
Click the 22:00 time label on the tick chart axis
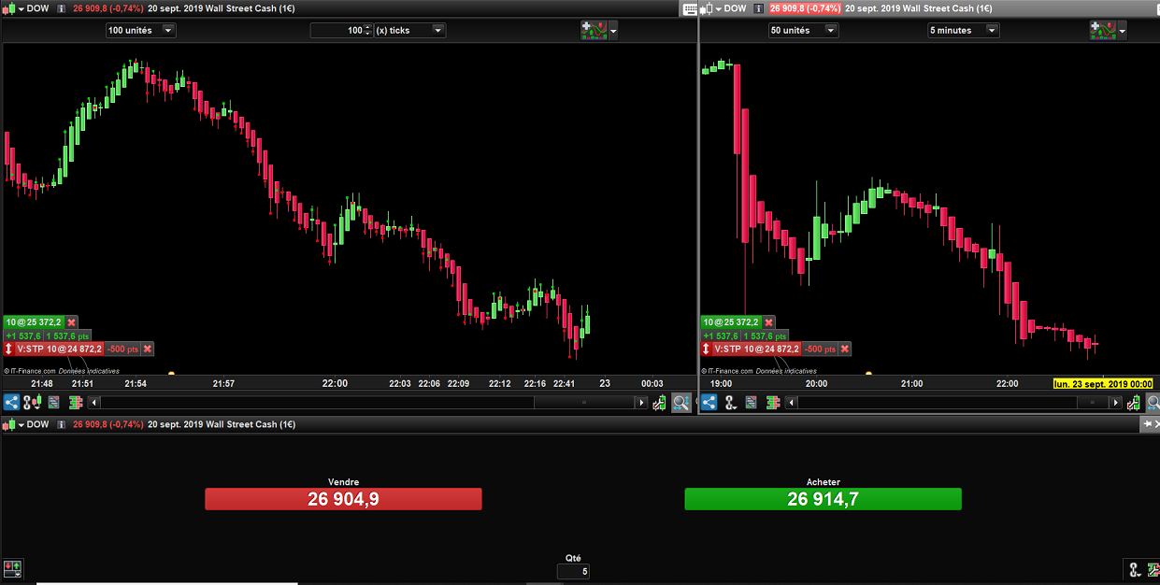click(335, 383)
